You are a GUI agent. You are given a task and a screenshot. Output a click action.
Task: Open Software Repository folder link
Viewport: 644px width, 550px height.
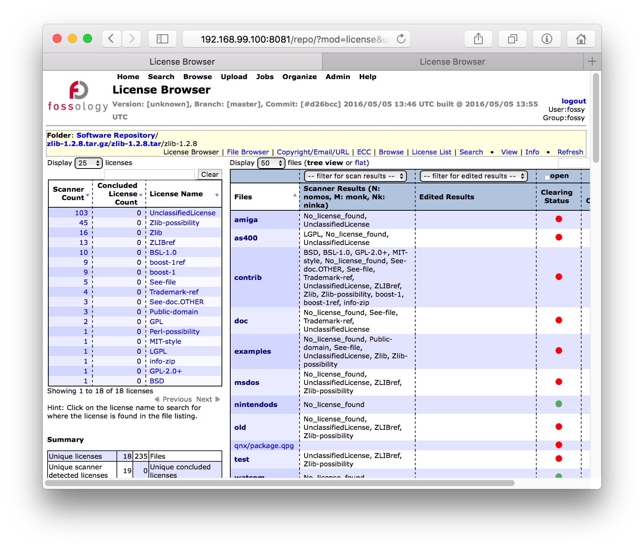tap(116, 135)
